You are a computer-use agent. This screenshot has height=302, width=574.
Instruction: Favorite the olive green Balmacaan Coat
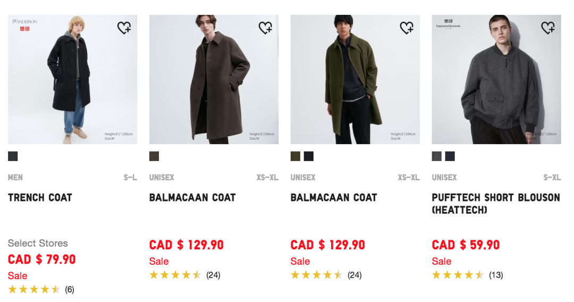tap(407, 27)
